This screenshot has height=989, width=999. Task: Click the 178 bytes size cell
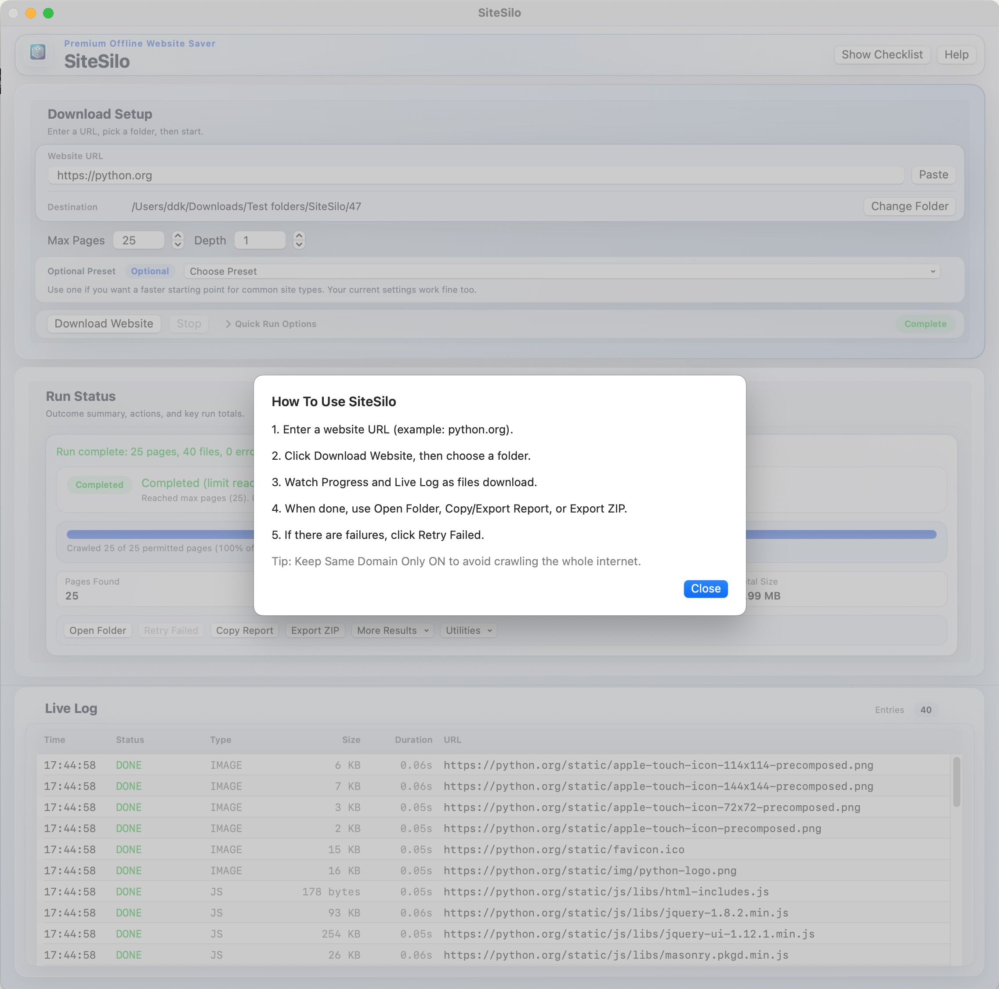point(331,892)
